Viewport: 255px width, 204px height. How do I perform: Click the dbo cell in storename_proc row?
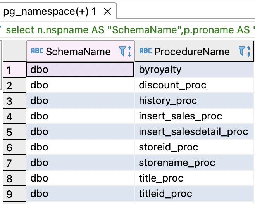click(x=80, y=163)
